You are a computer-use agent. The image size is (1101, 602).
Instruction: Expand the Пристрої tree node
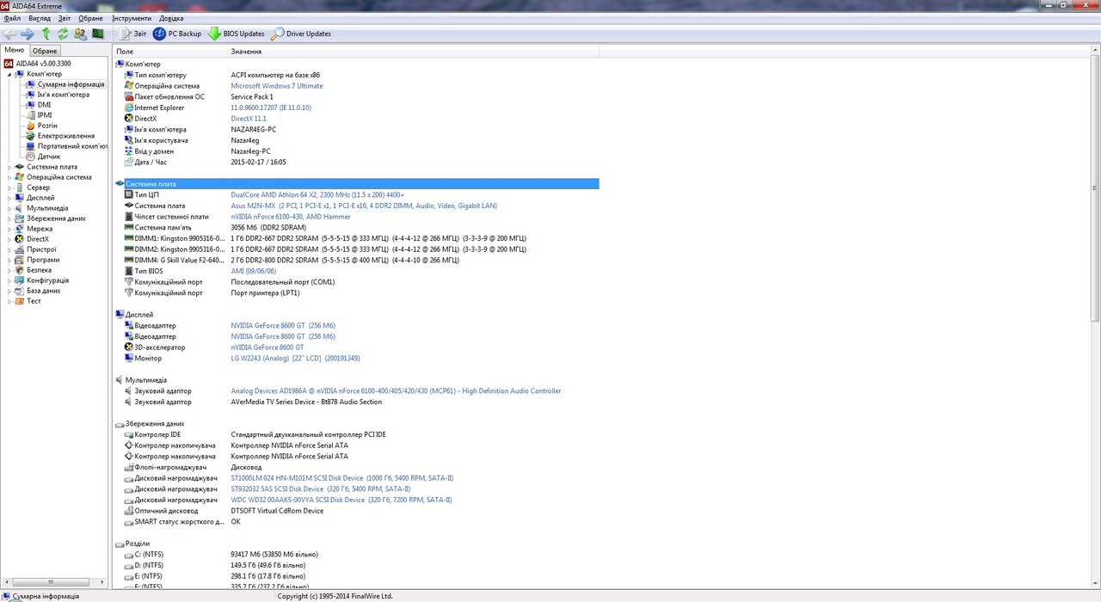9,249
